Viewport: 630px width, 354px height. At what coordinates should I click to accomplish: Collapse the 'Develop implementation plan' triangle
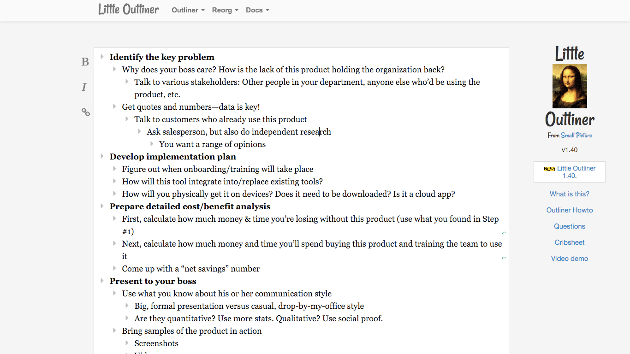point(102,156)
